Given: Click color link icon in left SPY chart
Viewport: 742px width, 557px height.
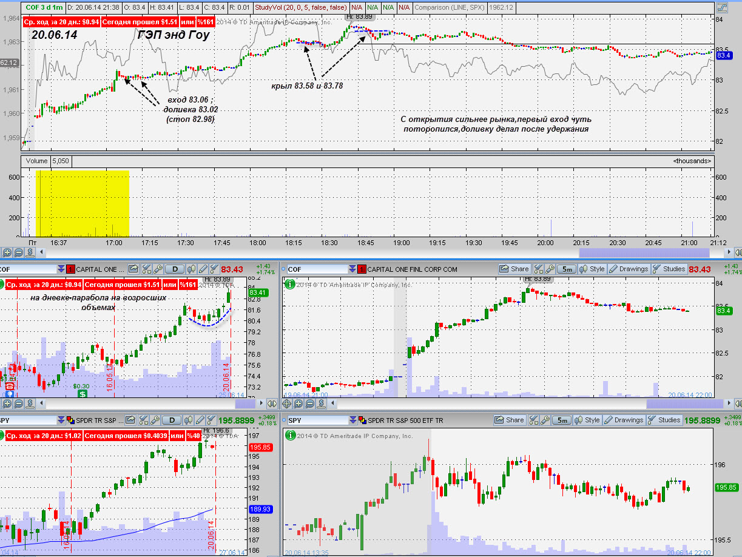Looking at the screenshot, I should click(70, 420).
